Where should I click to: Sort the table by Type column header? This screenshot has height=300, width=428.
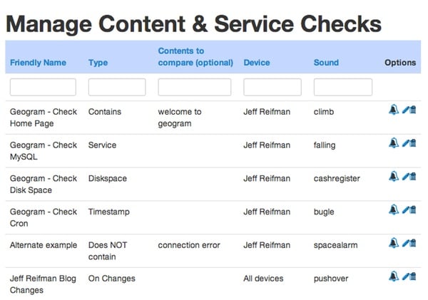tap(98, 63)
